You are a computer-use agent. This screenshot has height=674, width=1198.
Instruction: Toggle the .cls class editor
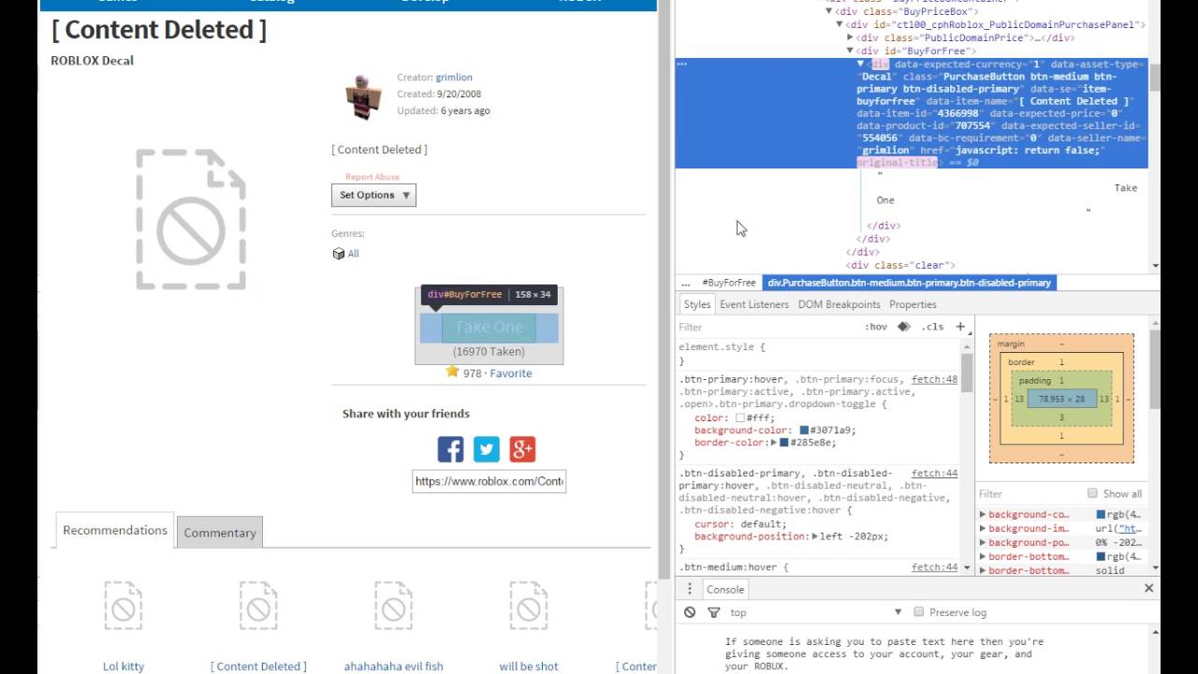coord(932,327)
